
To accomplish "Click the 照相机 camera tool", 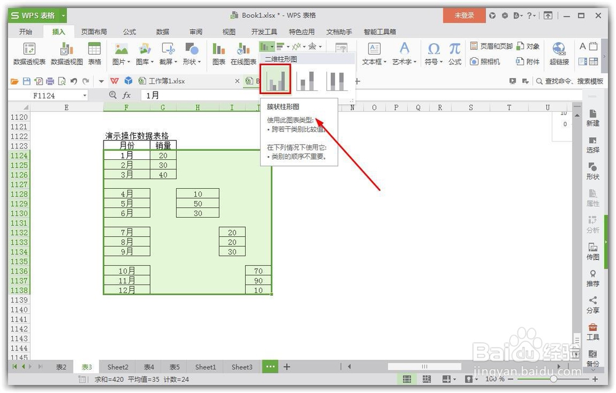I will click(x=485, y=62).
